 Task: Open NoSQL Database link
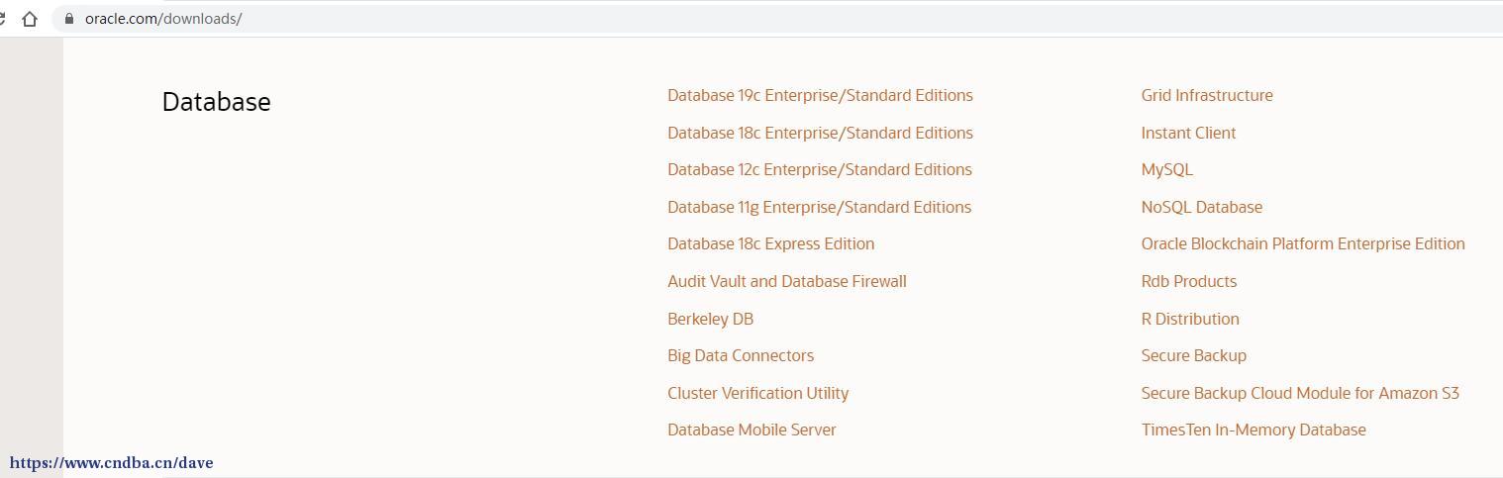[1202, 207]
